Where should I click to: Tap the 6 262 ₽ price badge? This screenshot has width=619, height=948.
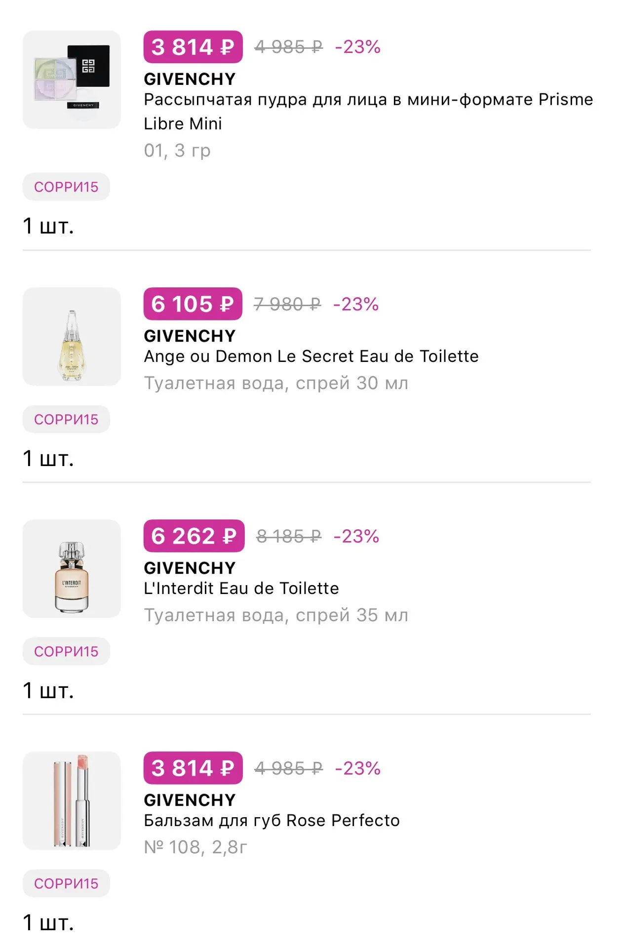point(194,536)
